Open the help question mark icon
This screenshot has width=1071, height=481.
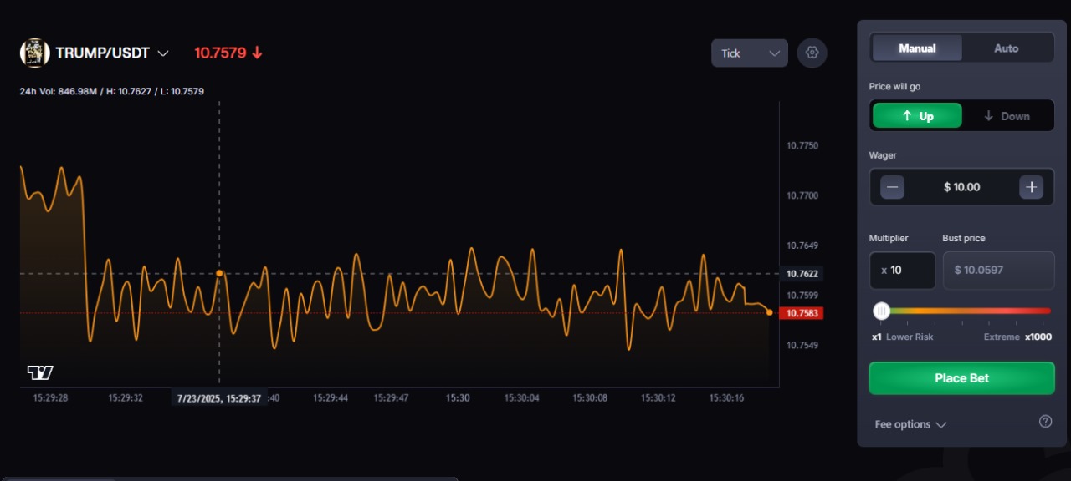(x=1045, y=422)
